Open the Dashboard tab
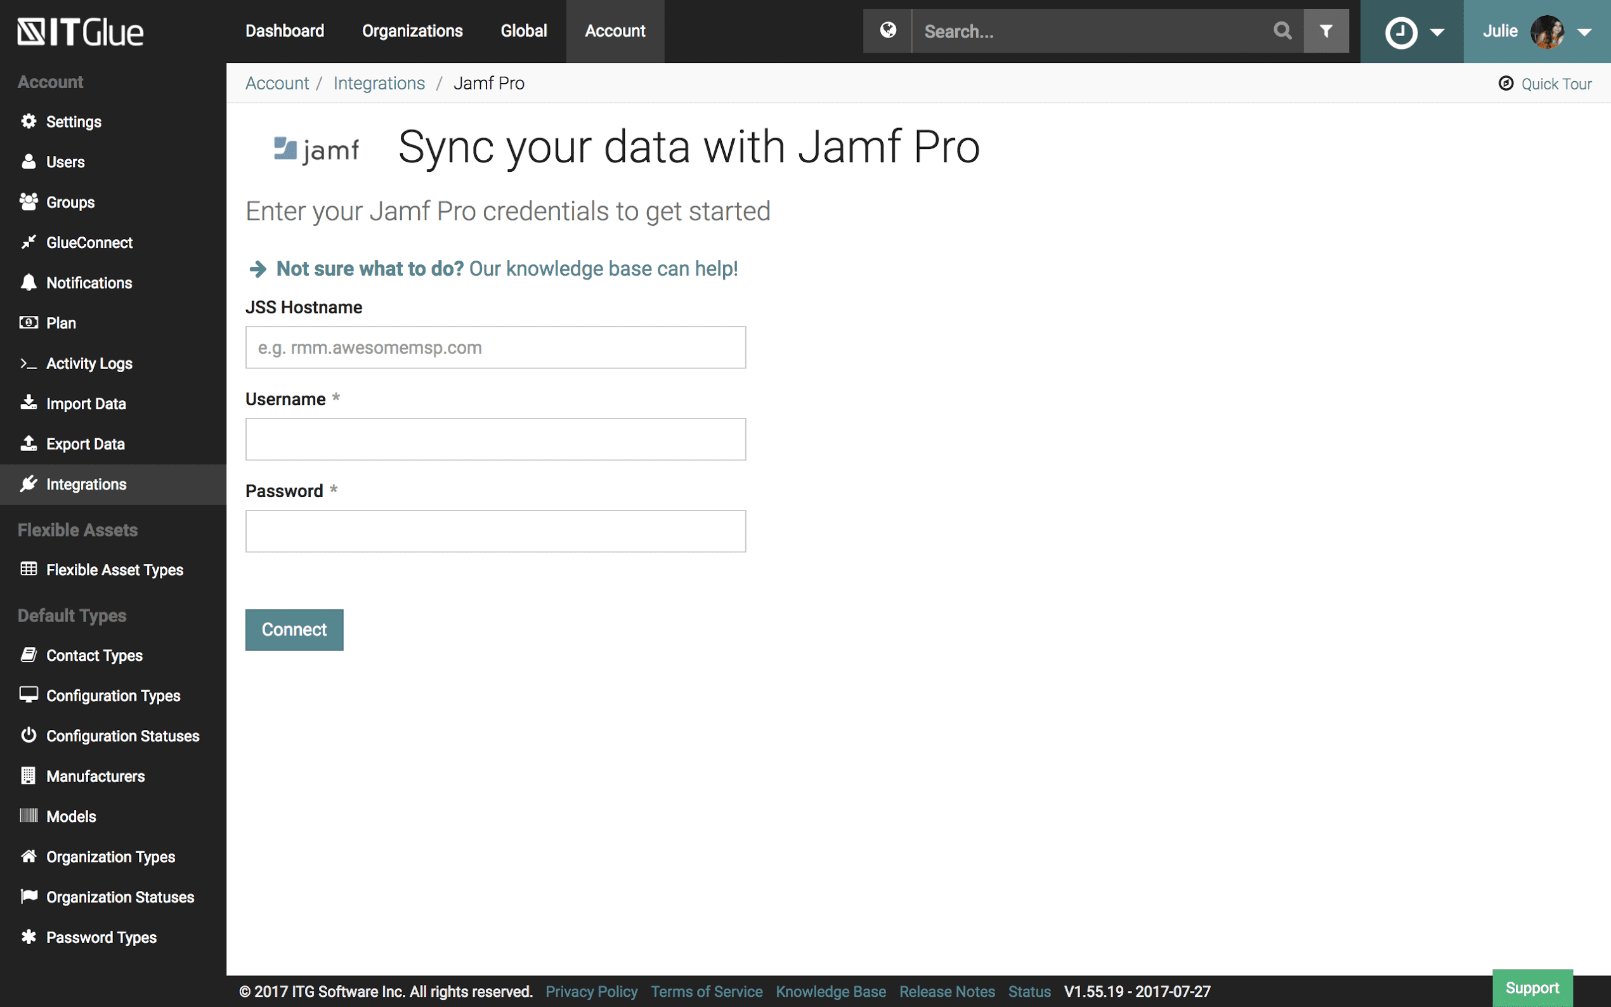Screen dimensions: 1611x1007 tap(285, 30)
